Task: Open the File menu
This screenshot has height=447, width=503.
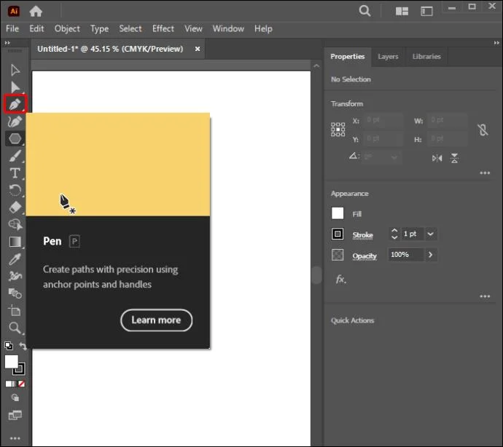Action: [12, 28]
